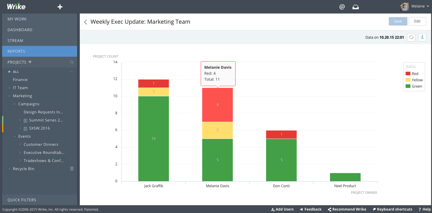Expand the IT Team folder
Image resolution: width=432 pixels, height=213 pixels.
9,88
